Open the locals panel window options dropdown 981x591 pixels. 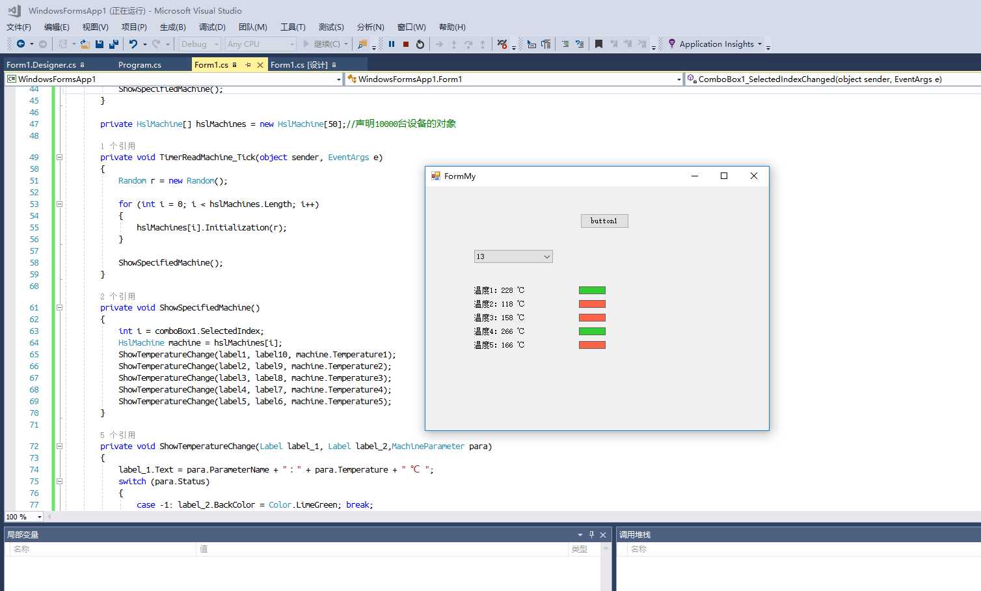(580, 535)
